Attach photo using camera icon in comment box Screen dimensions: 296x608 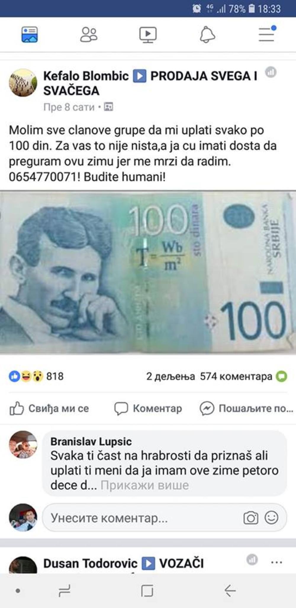point(251,518)
